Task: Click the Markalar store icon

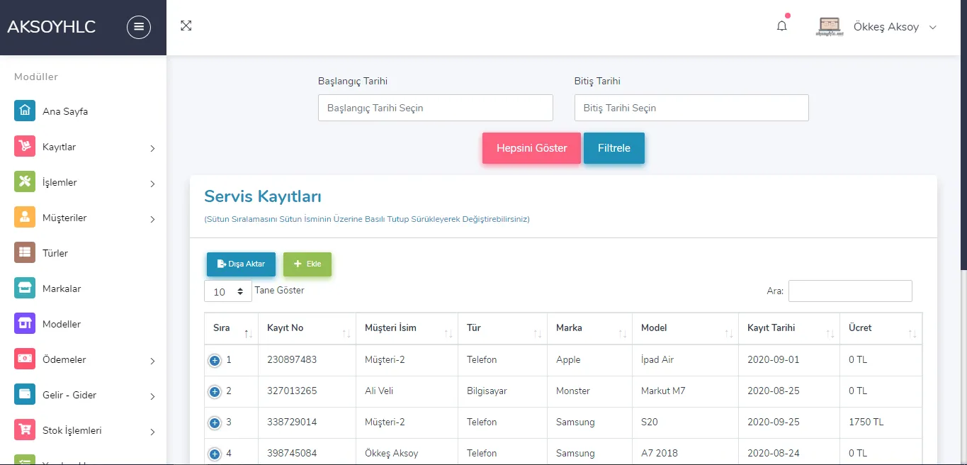Action: [x=25, y=288]
